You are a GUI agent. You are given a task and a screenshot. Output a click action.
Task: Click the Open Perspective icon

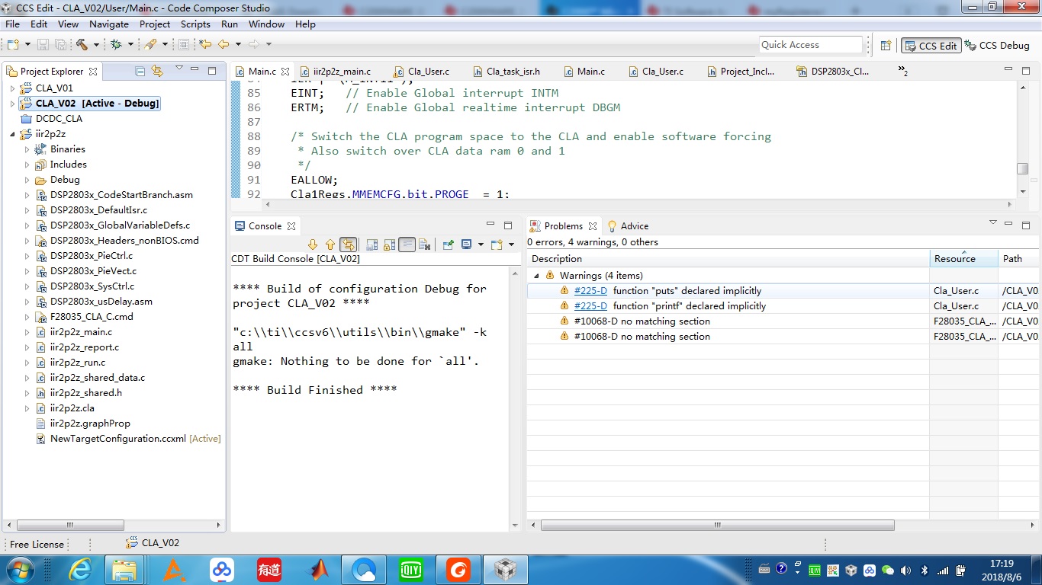[886, 46]
